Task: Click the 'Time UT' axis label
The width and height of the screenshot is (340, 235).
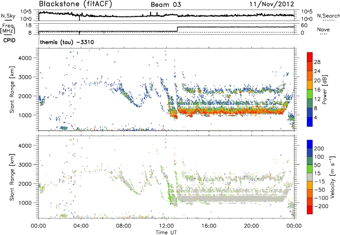Action: point(166,232)
